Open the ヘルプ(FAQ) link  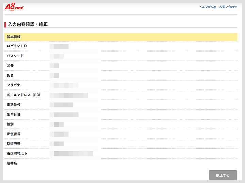(x=207, y=7)
